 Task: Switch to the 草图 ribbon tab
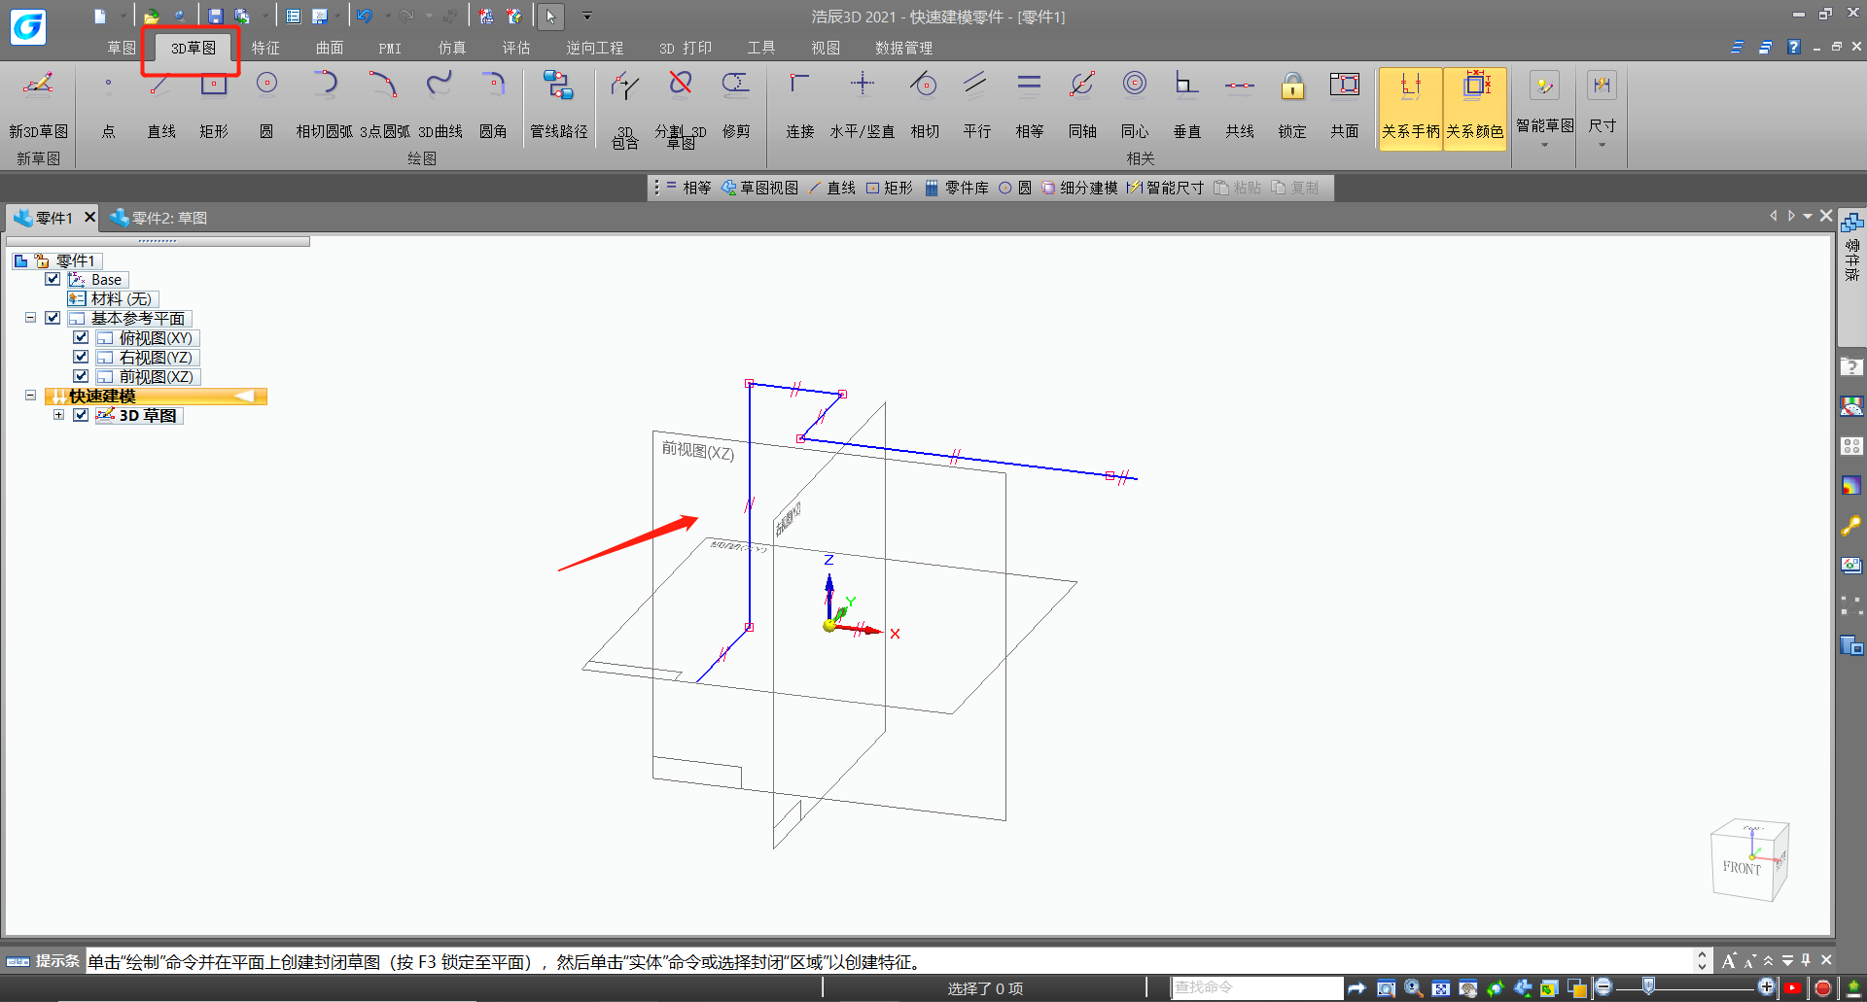point(122,48)
